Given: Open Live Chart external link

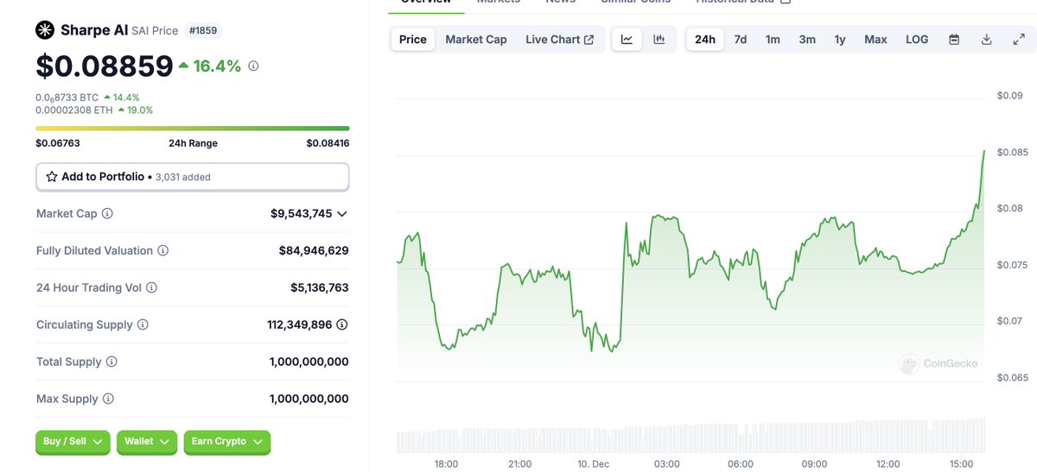Looking at the screenshot, I should pyautogui.click(x=559, y=40).
